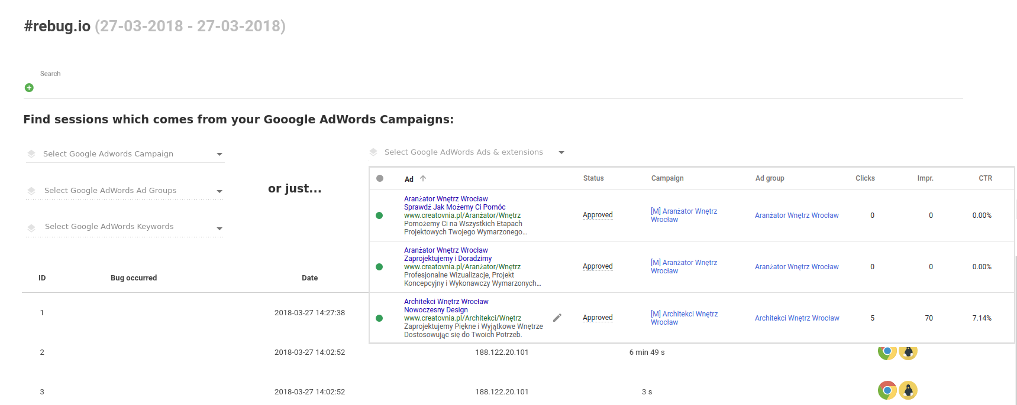Click green status dot of Sprawdź Jak Możemy ad
This screenshot has width=1017, height=405.
click(379, 215)
